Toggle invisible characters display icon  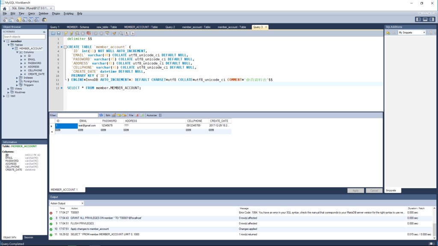click(127, 33)
